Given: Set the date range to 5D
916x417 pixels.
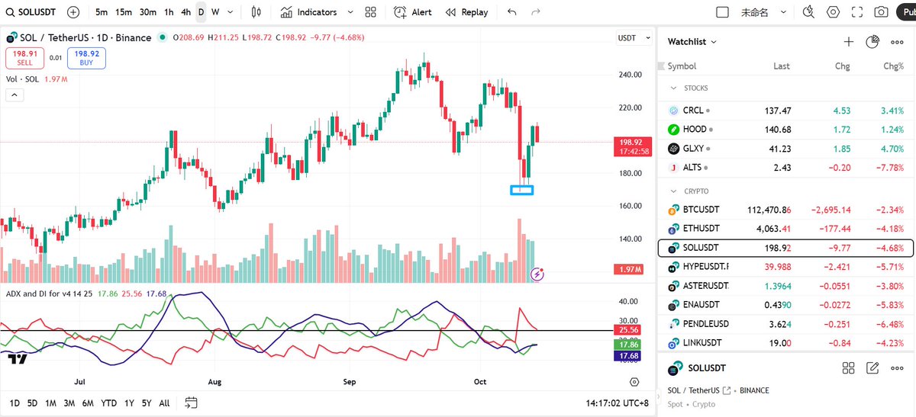Looking at the screenshot, I should click(x=32, y=403).
